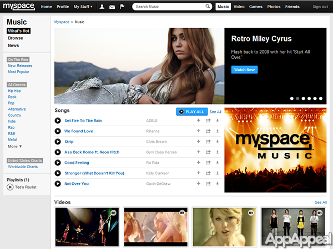Click the Watch Now button
The height and width of the screenshot is (249, 333).
[244, 70]
